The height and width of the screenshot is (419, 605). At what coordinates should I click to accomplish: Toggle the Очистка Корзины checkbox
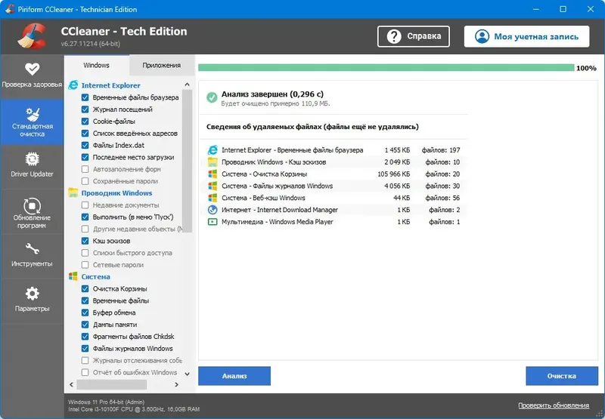click(x=85, y=288)
